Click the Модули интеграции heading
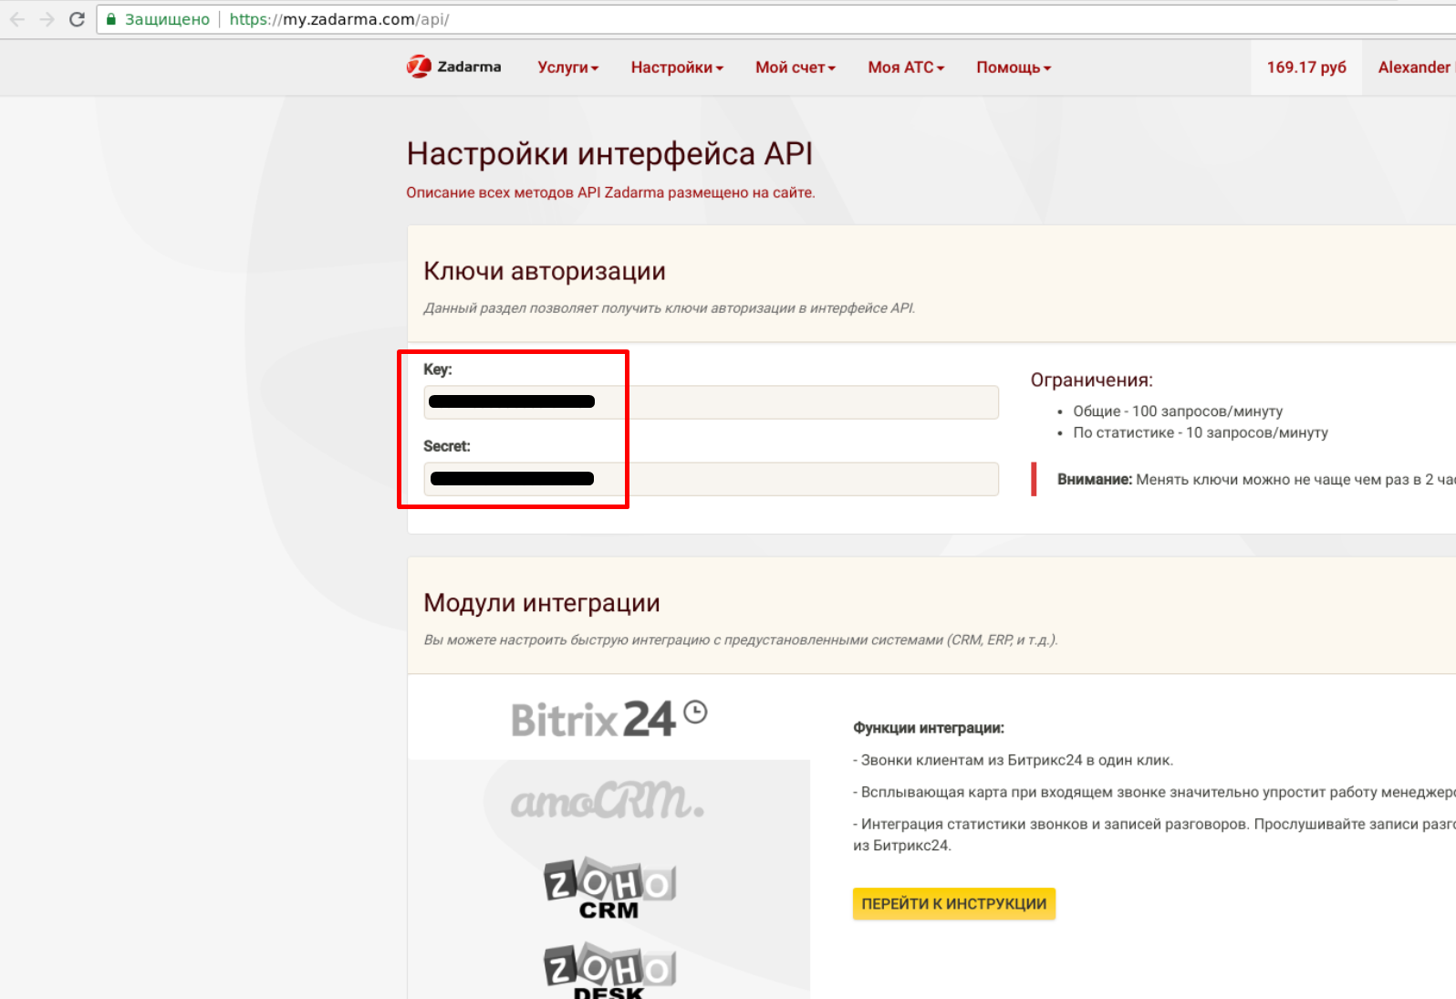This screenshot has height=999, width=1456. pos(542,603)
